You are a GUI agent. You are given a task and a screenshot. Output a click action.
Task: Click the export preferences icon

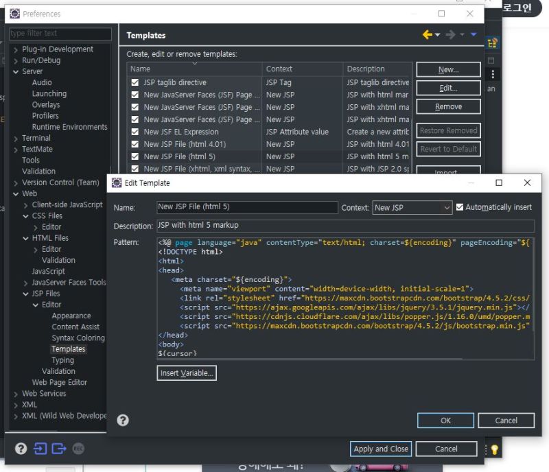59,449
